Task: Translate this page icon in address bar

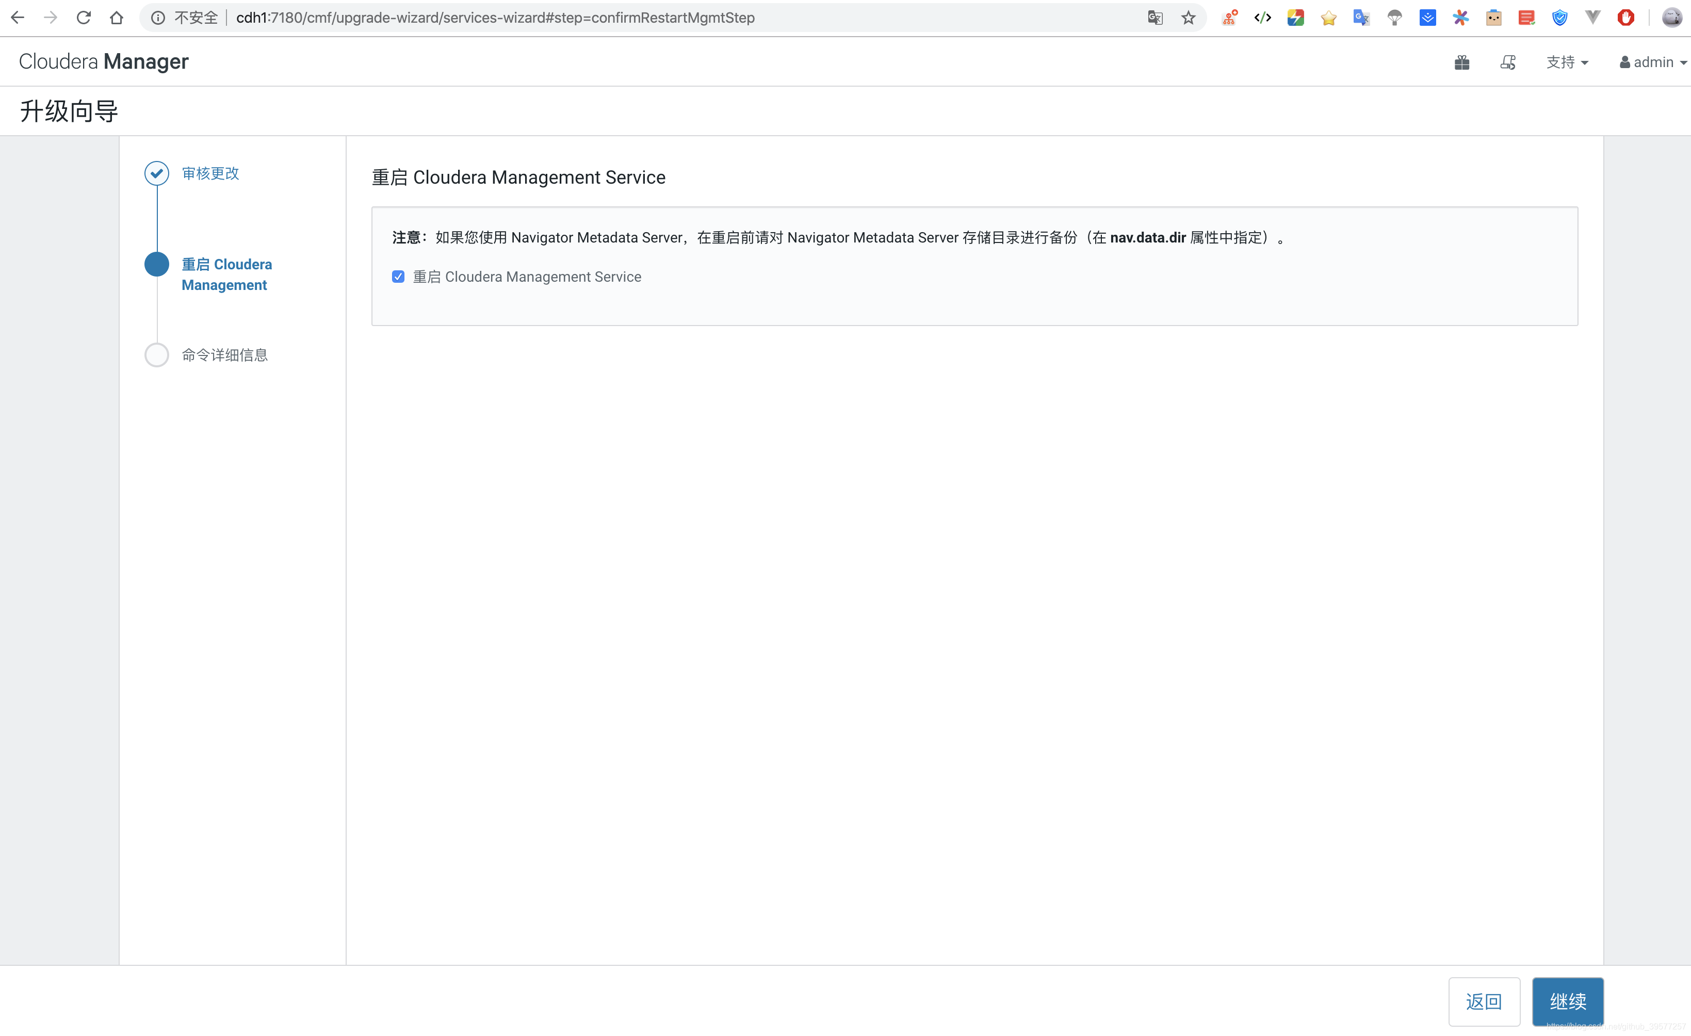Action: point(1155,18)
